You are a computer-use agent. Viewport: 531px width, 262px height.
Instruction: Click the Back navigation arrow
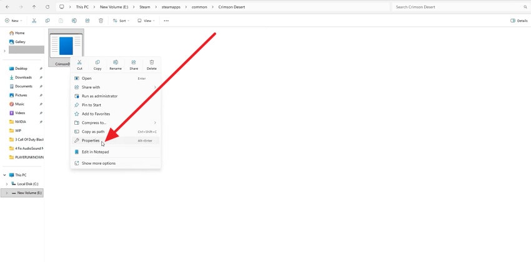(x=7, y=7)
